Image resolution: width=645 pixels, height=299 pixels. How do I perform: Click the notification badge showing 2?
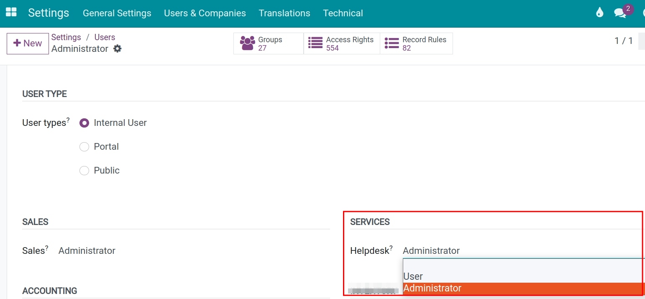tap(628, 9)
